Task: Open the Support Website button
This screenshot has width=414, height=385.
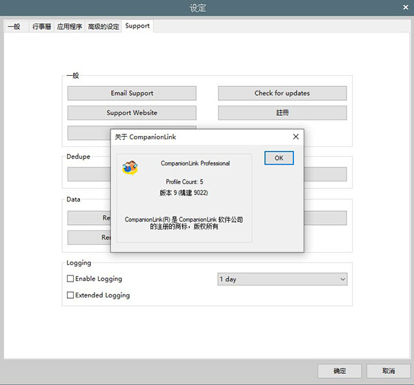Action: pyautogui.click(x=132, y=112)
